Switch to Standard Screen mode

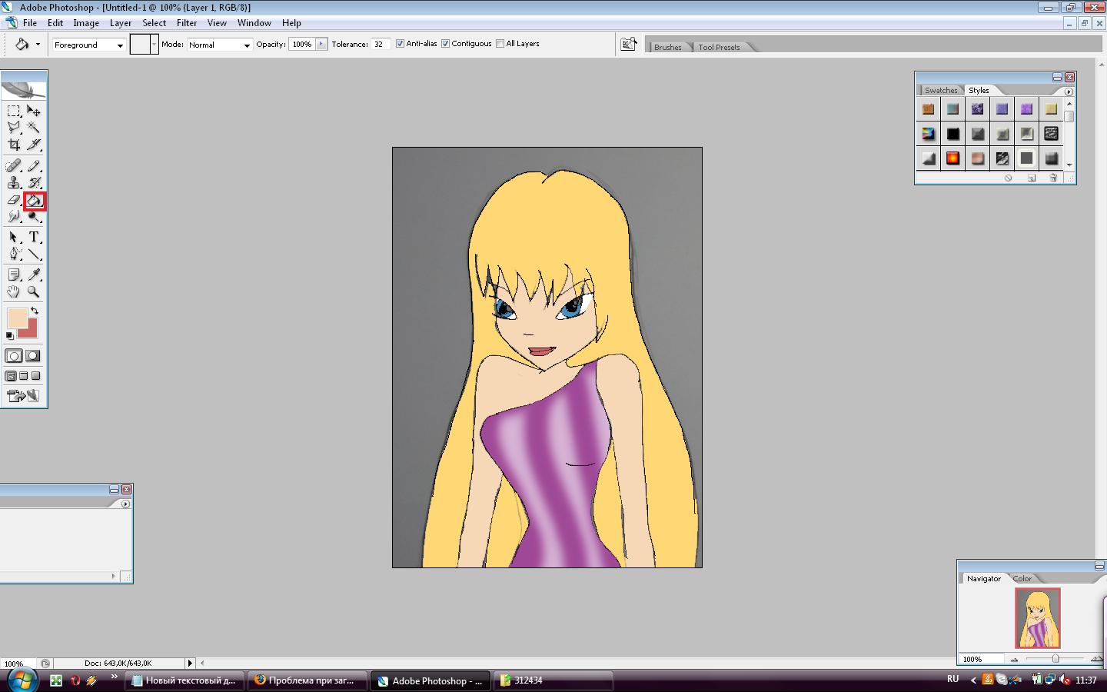[11, 376]
